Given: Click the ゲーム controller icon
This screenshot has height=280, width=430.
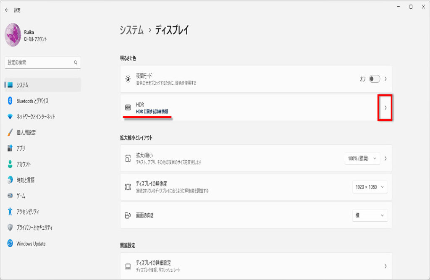Looking at the screenshot, I should 10,196.
